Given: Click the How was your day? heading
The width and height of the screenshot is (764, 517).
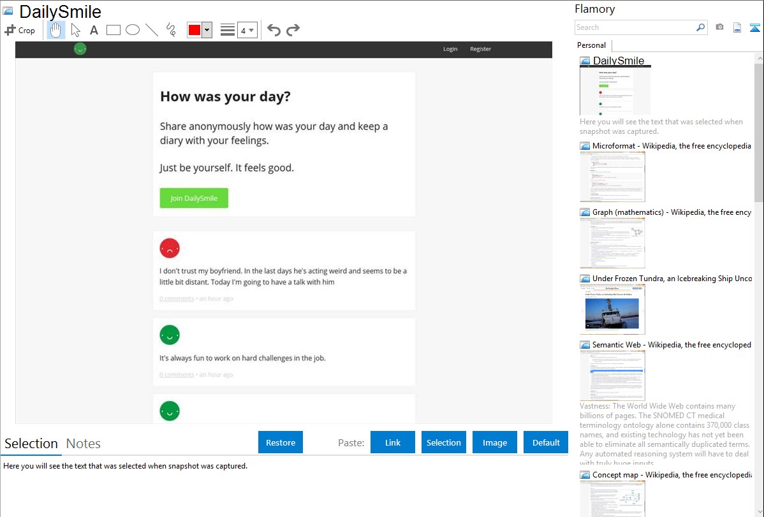Looking at the screenshot, I should [225, 96].
